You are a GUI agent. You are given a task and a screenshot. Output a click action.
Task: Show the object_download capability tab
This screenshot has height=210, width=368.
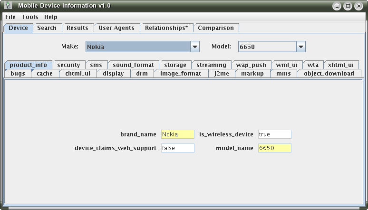point(329,74)
